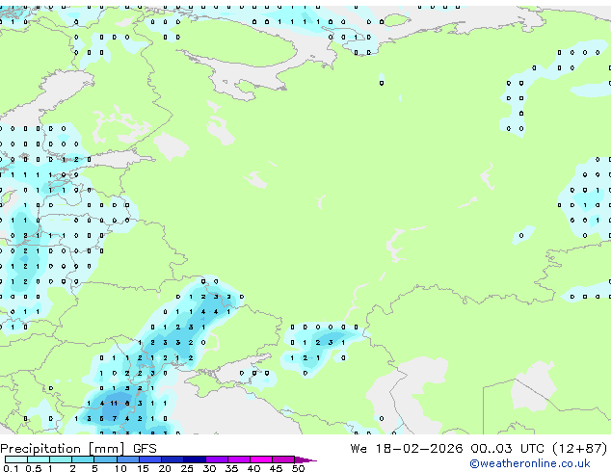Screen dimensions: 611x472
Task: Pick the 45–50 mm legend swatch
Action: [x=283, y=459]
